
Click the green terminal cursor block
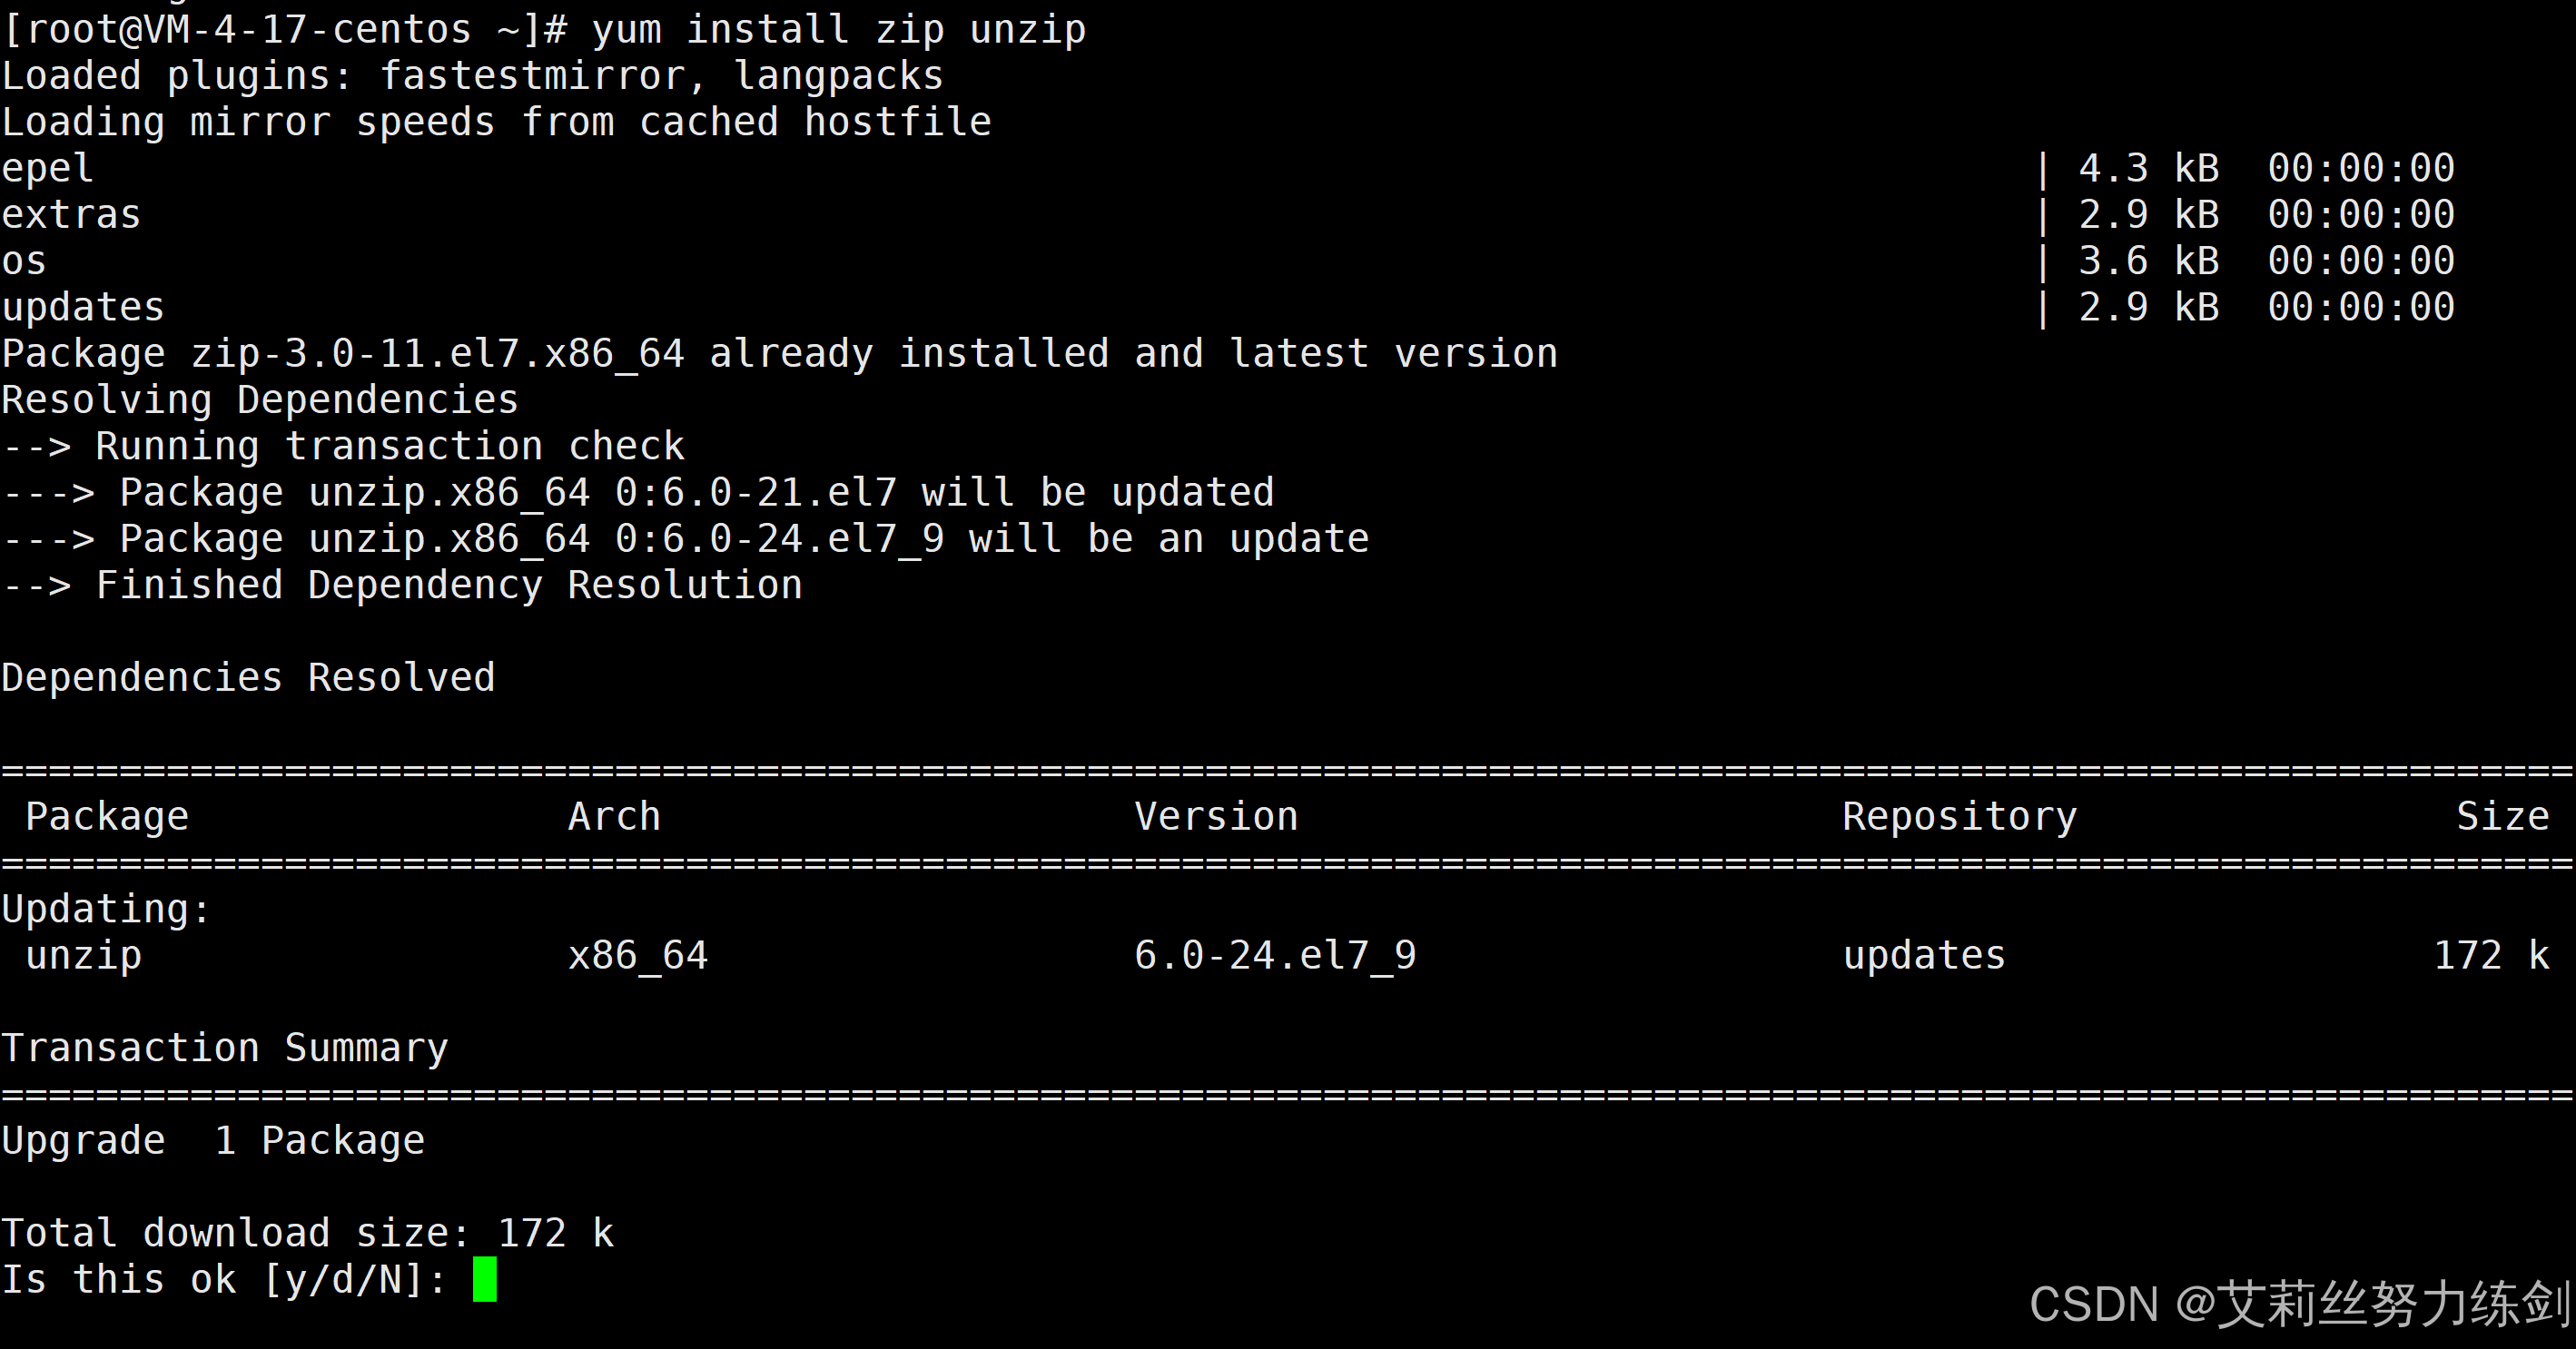[484, 1279]
